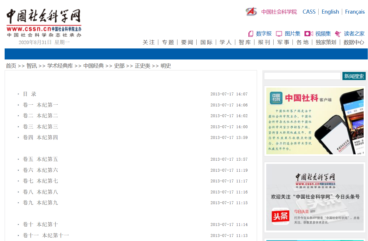Click the 中国社会科学网 site logo
Image resolution: width=368 pixels, height=241 pixels.
pos(44,23)
